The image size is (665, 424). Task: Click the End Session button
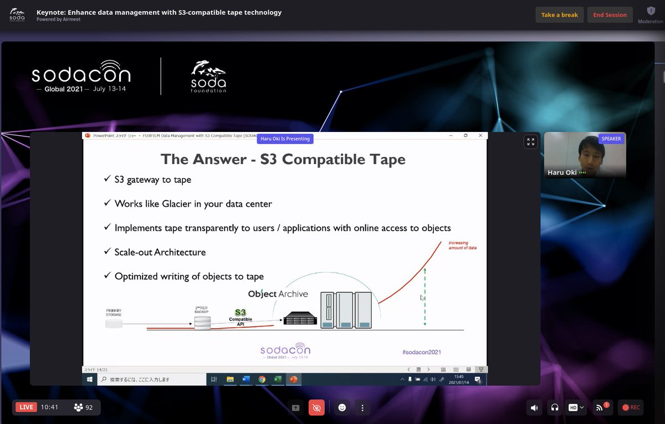[610, 15]
